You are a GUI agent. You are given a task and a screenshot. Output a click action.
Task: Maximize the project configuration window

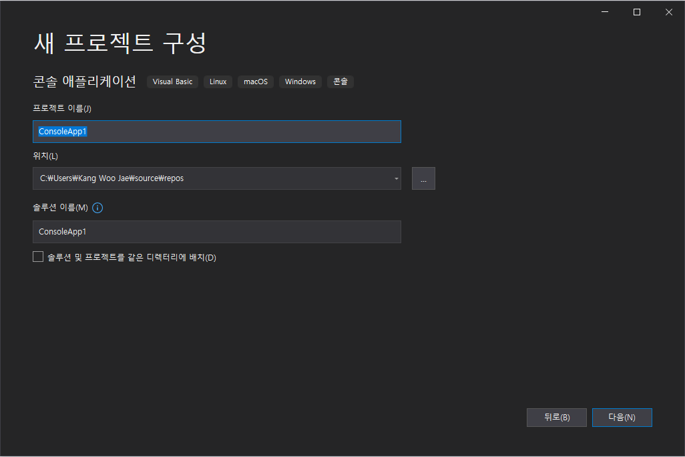pos(637,12)
